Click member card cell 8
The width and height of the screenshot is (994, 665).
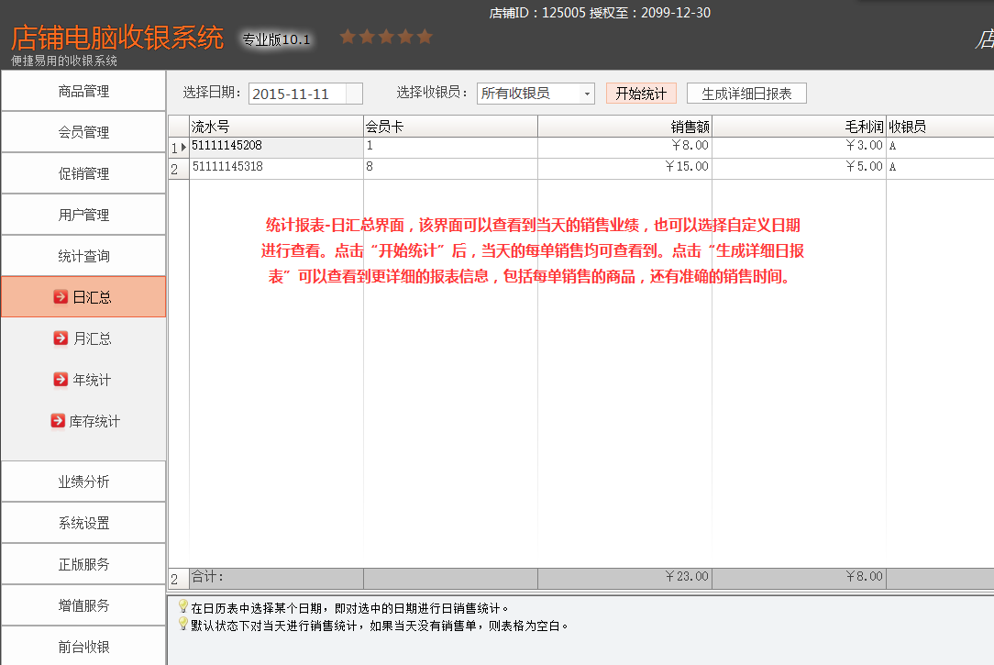(450, 167)
